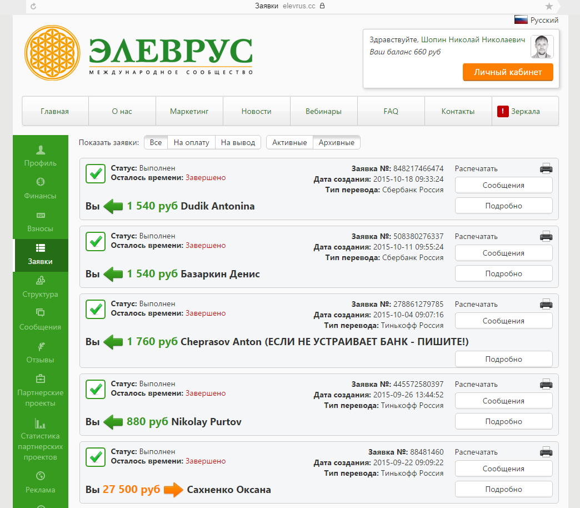
Task: Click printer icon for request 848217466474
Action: 546,169
